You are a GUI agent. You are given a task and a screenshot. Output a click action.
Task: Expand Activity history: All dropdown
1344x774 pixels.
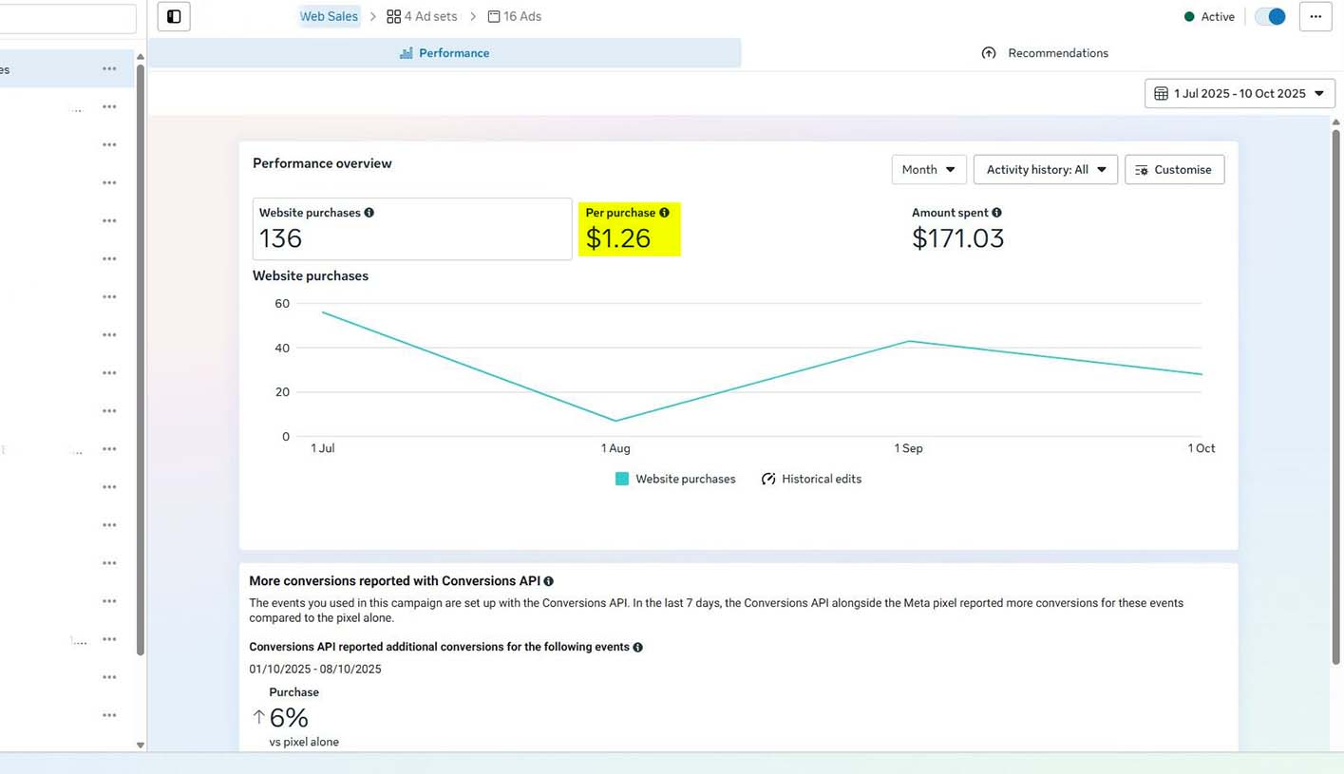point(1045,170)
